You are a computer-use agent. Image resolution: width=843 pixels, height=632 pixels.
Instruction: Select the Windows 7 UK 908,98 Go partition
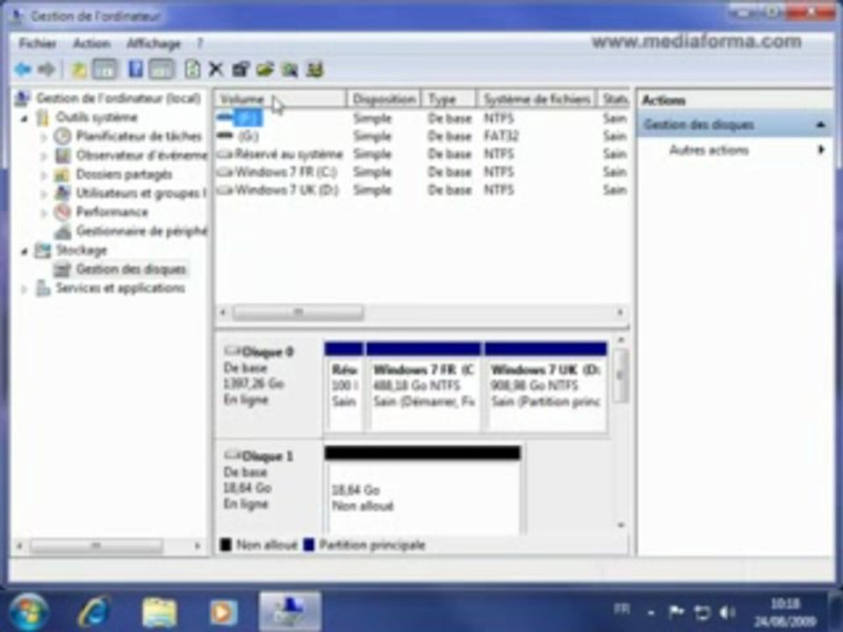pos(545,386)
